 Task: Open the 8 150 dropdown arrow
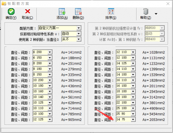click(x=50, y=74)
